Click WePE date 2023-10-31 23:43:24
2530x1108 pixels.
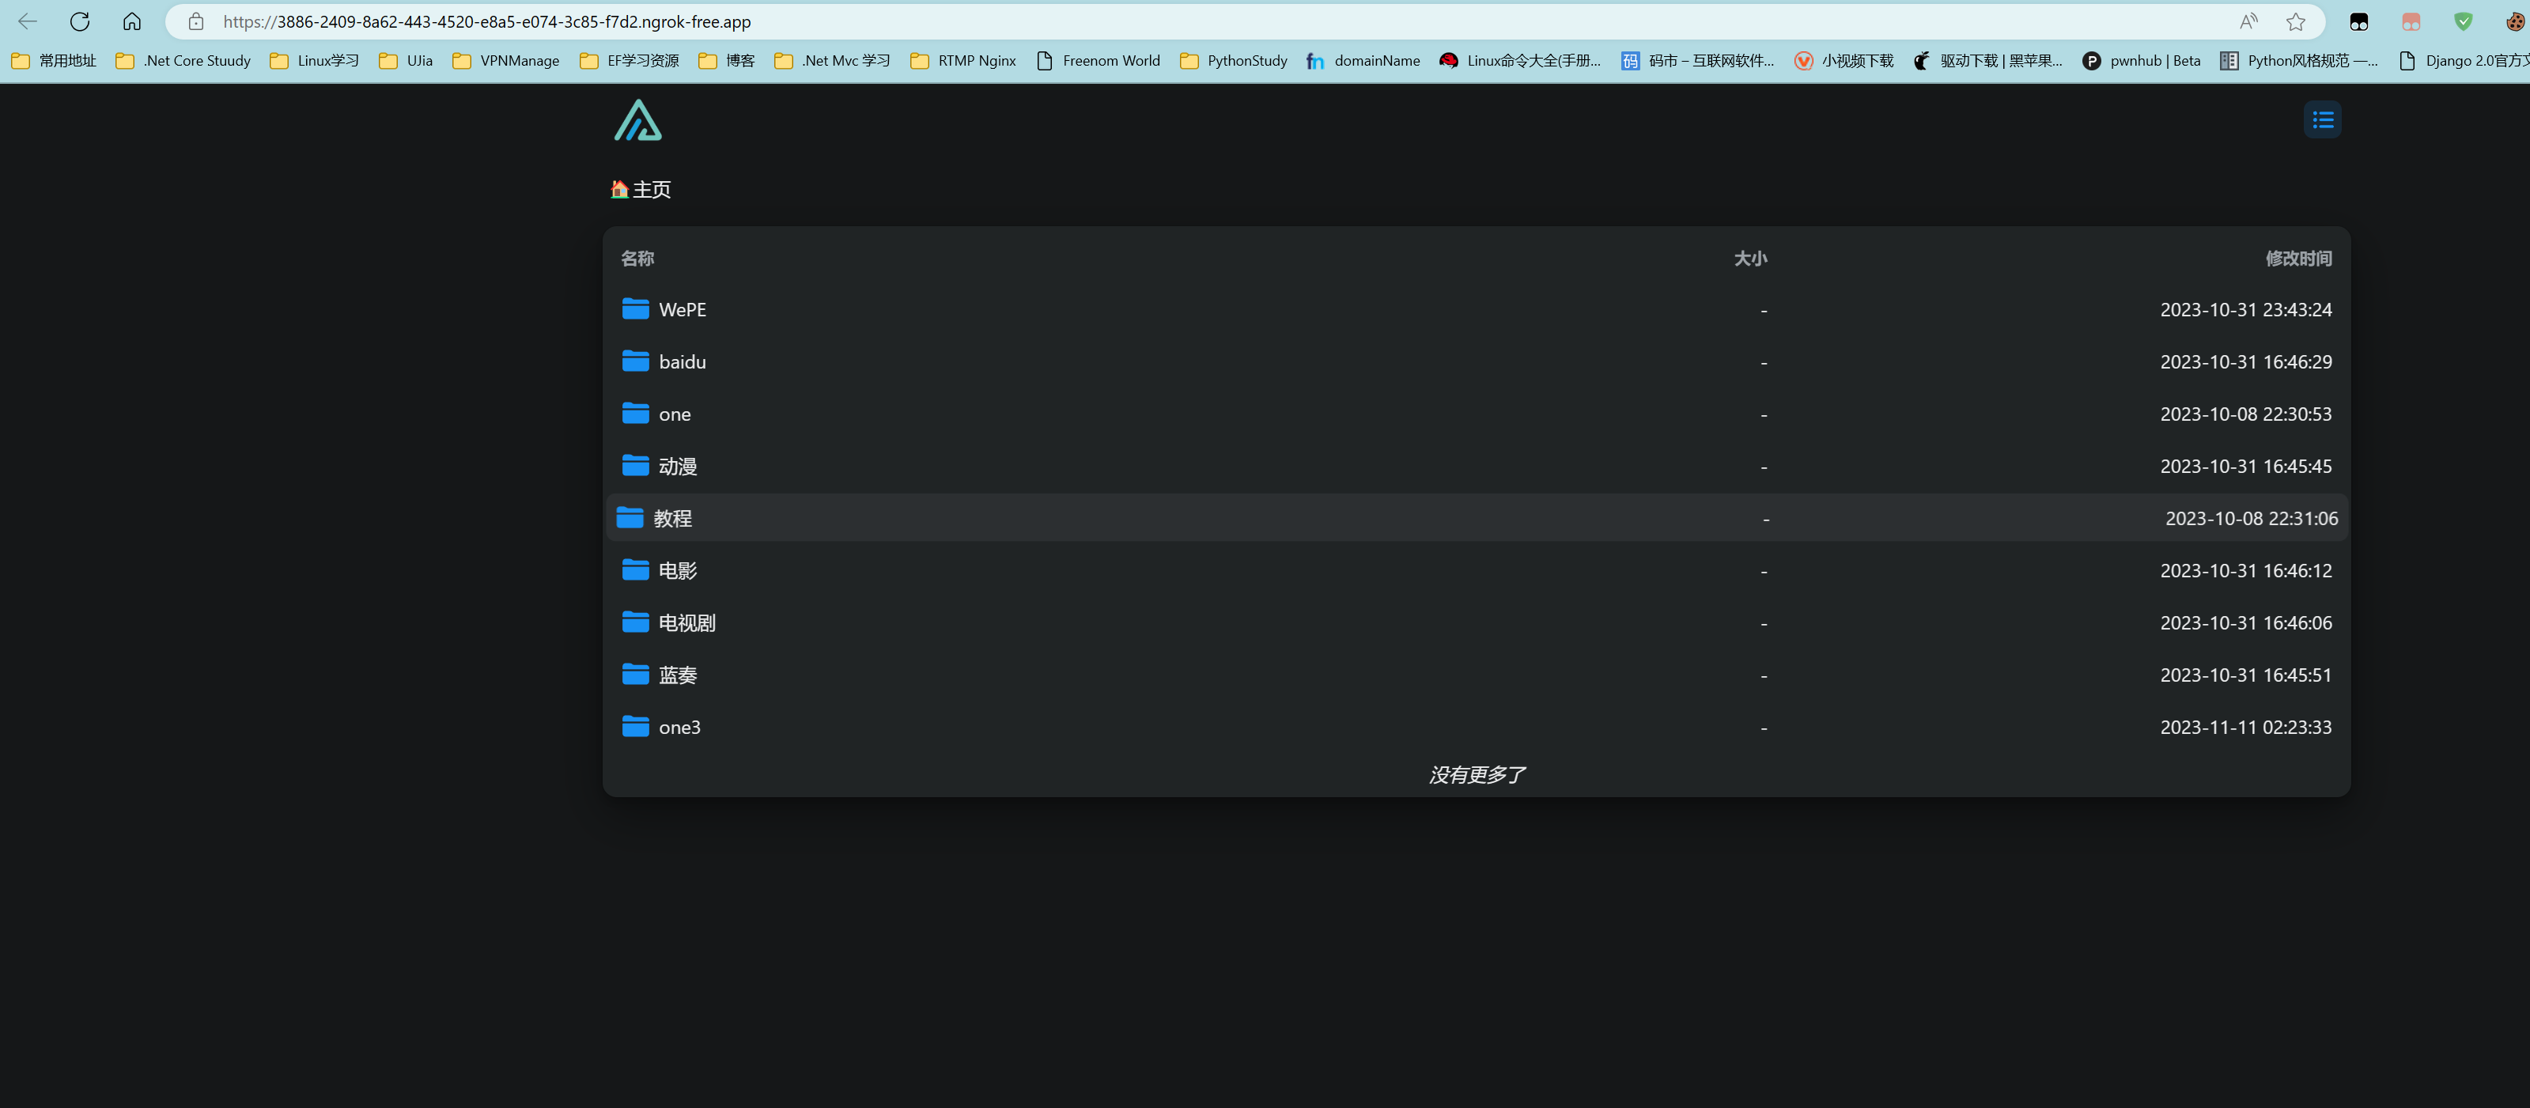click(2245, 309)
